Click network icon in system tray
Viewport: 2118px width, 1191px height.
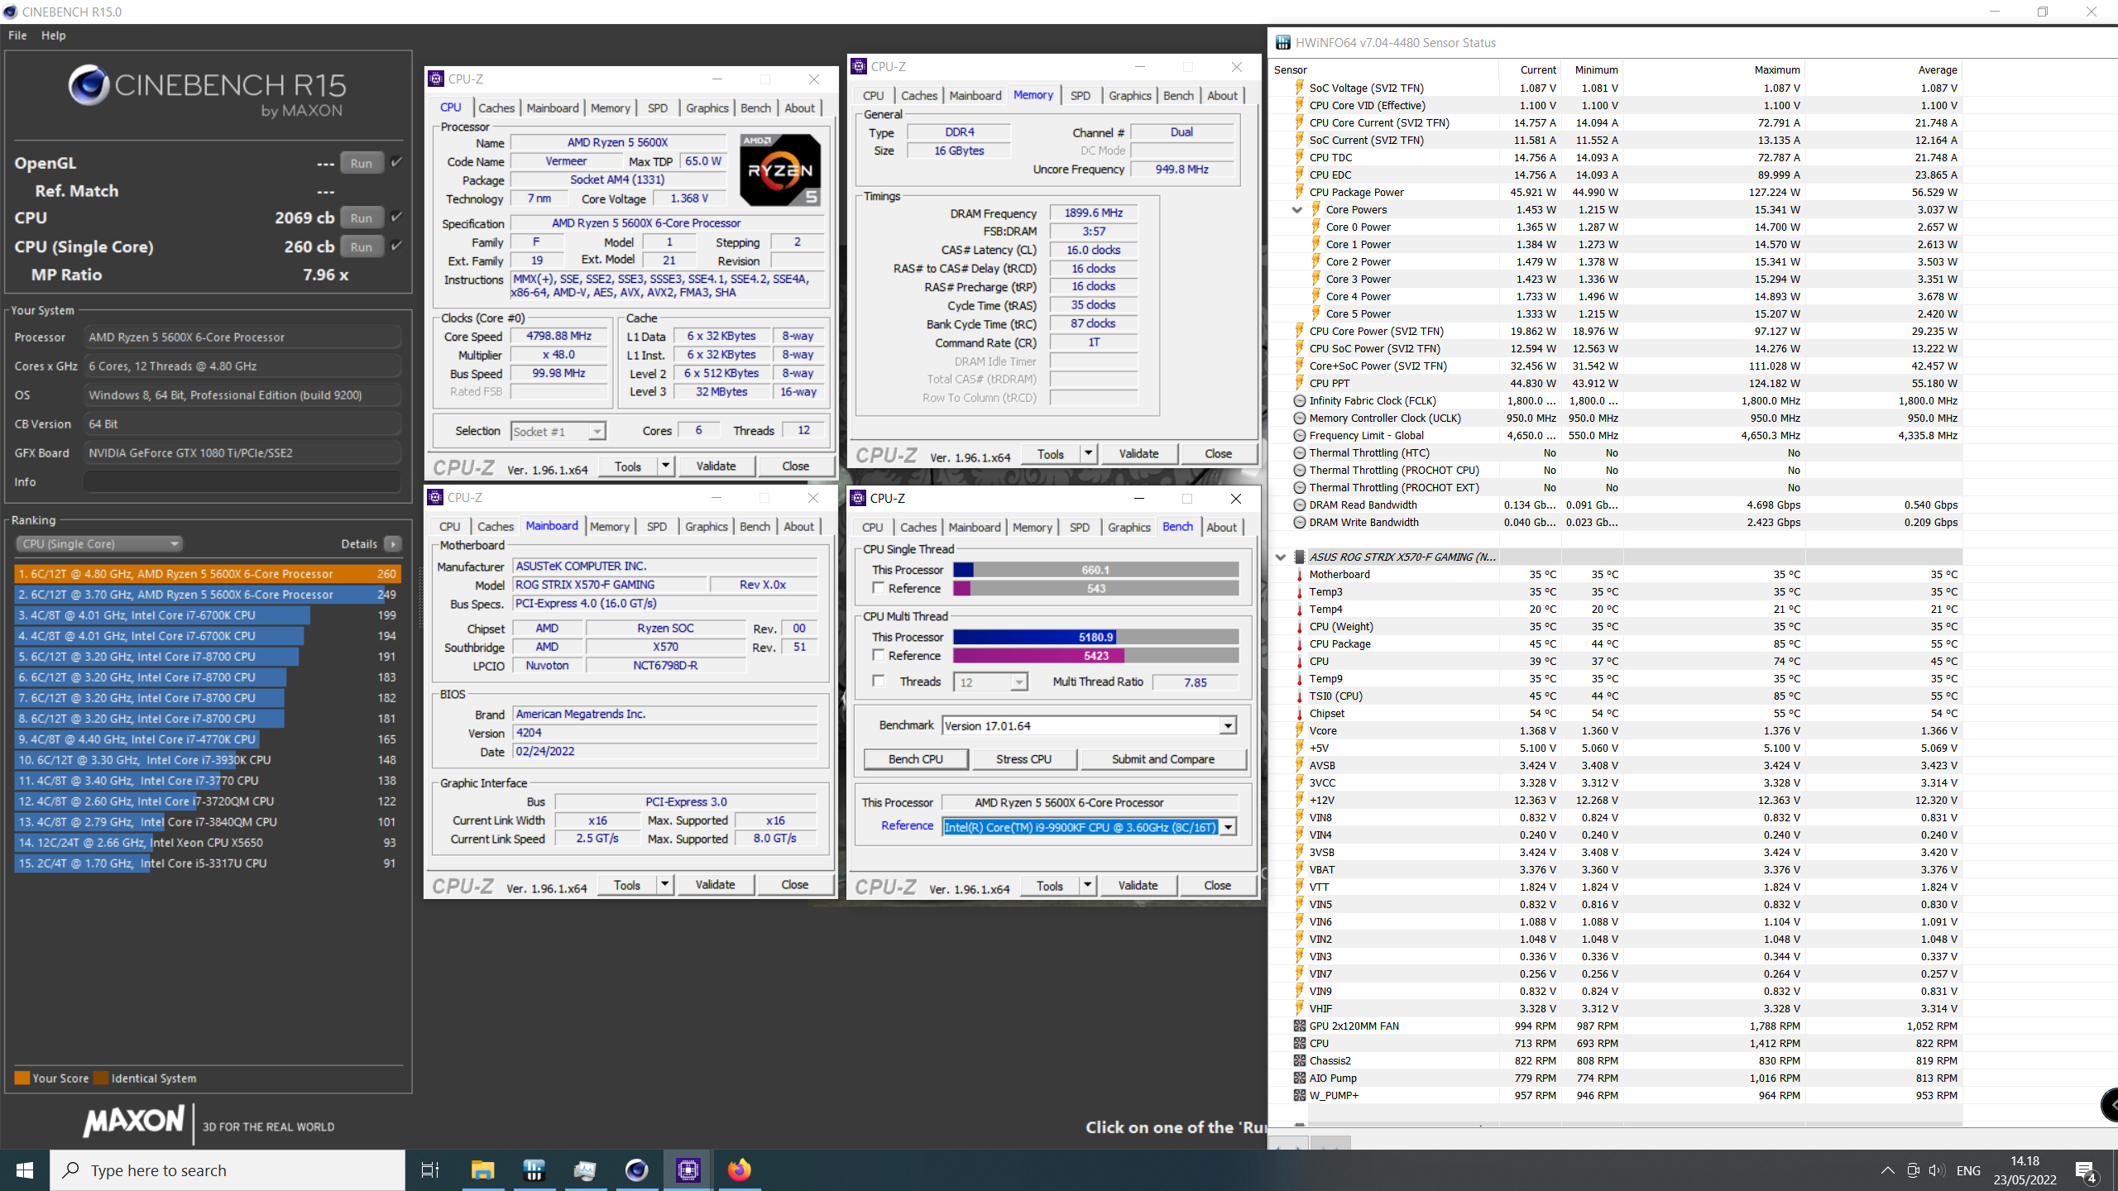coord(1913,1170)
